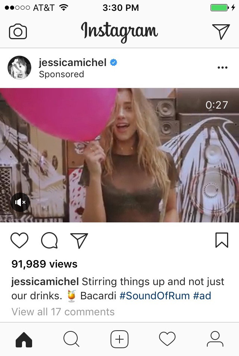Open the search magnifier tab
This screenshot has width=239, height=356.
tap(71, 339)
